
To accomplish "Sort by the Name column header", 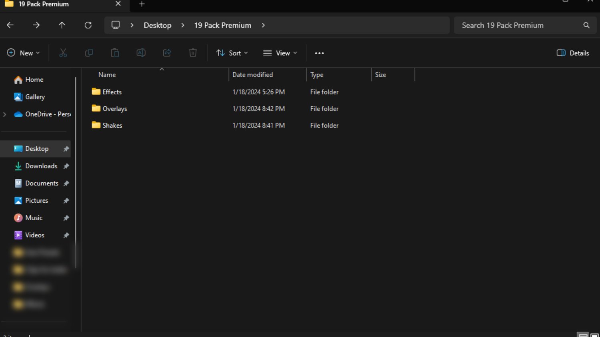I will [161, 75].
